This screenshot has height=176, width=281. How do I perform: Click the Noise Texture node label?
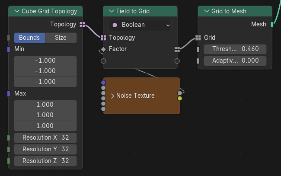[x=135, y=96]
